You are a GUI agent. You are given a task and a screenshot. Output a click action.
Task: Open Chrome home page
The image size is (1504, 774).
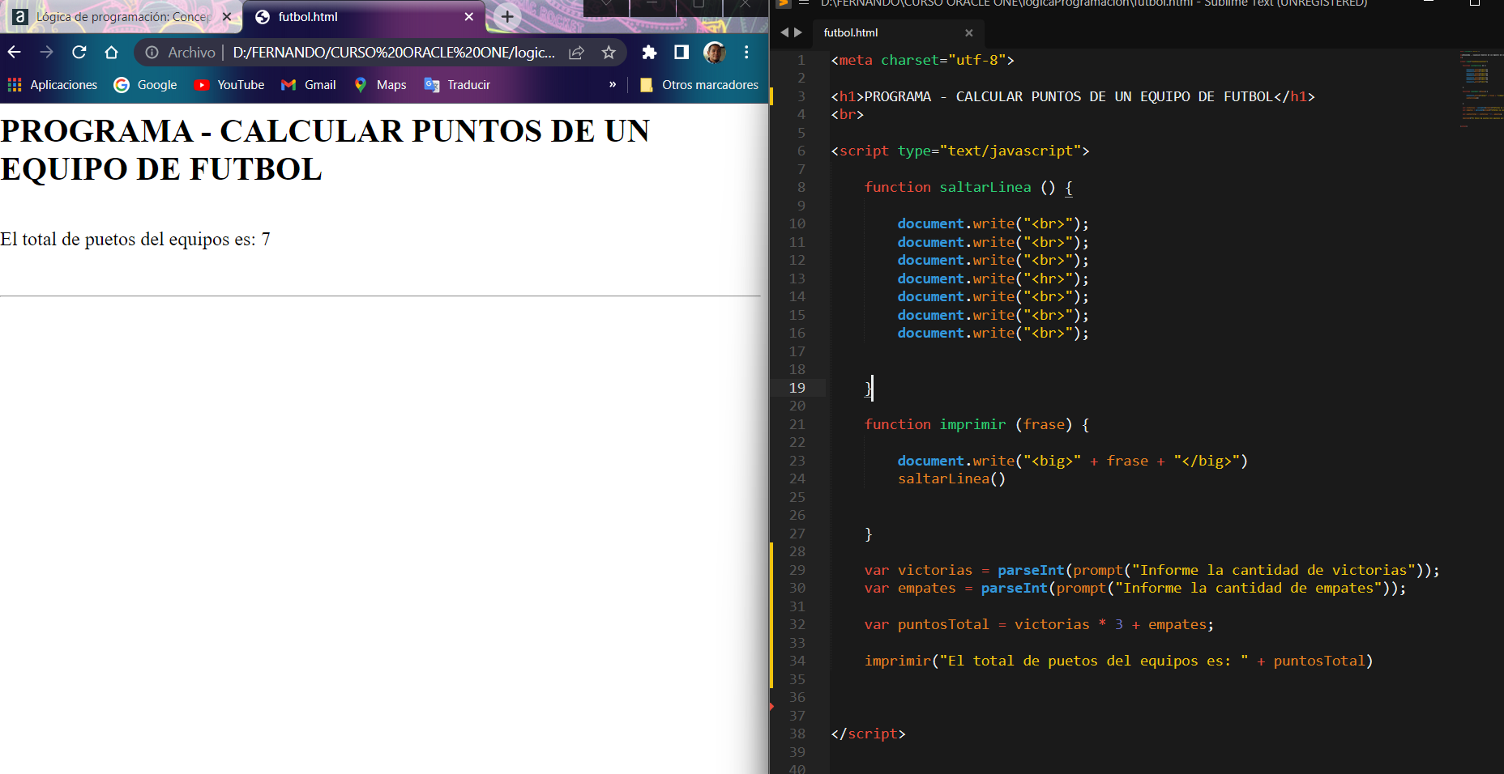coord(111,53)
